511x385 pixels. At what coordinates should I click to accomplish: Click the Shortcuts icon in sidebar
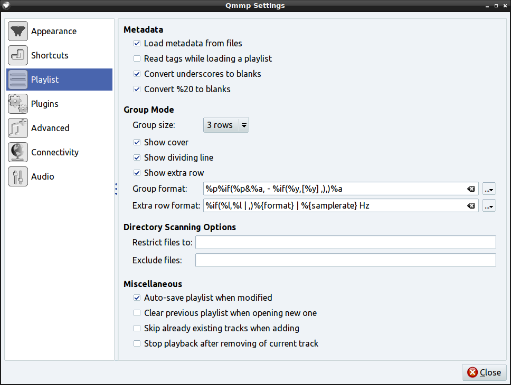(x=18, y=56)
